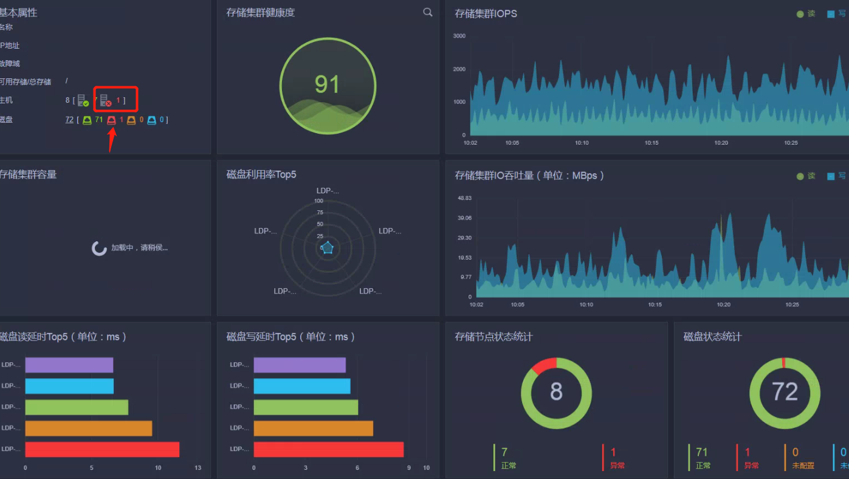Click the 存储集群IOPS panel title
Viewport: 849px width, 479px height.
(x=486, y=13)
